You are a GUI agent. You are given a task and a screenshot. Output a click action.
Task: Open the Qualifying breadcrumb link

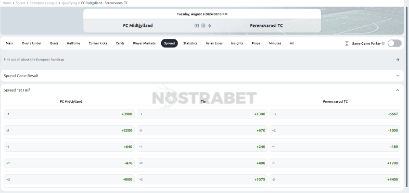click(69, 3)
